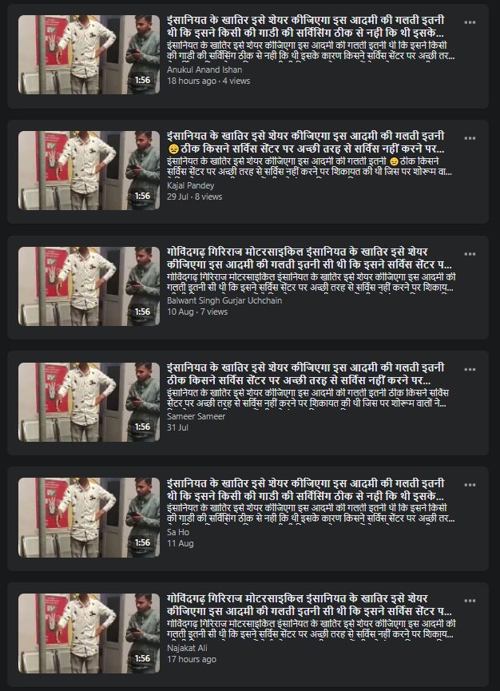Visit Balwant Singh Gurjar Uchchain's profile
This screenshot has height=691, width=500.
pos(224,300)
